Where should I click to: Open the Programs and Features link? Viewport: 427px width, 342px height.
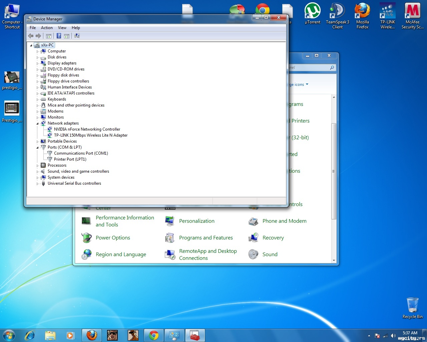click(x=206, y=237)
